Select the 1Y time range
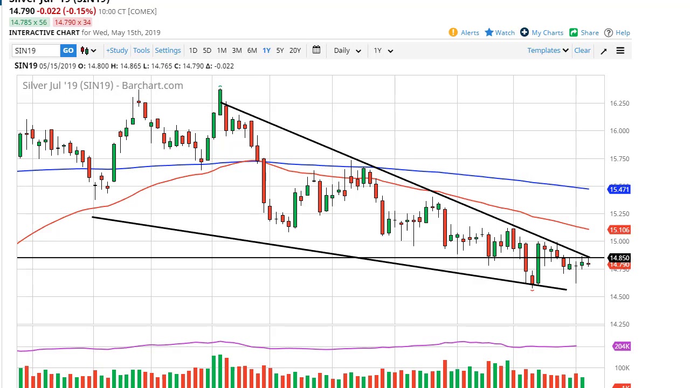 click(x=266, y=51)
